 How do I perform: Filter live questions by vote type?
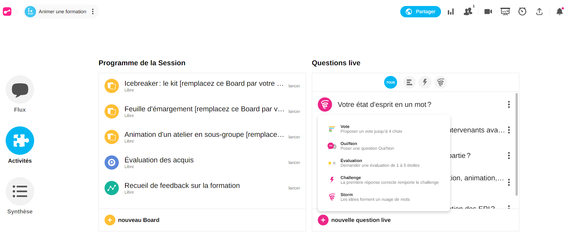409,82
